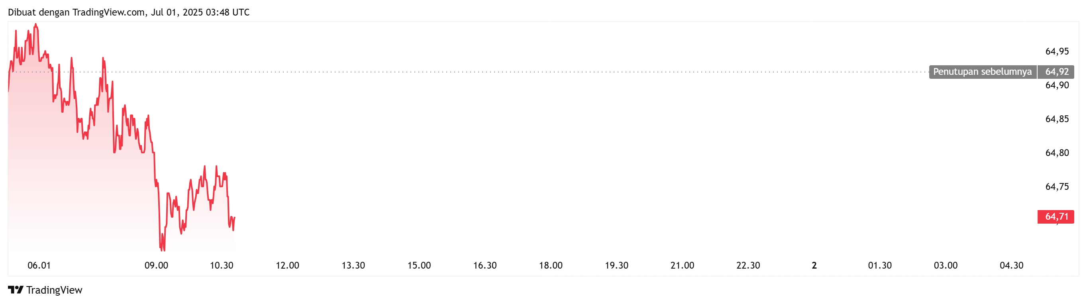This screenshot has height=304, width=1087.
Task: Click the TradingView logo icon
Action: 16,290
